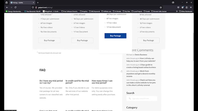This screenshot has height=111, width=198.
Task: Click "How many times I can use trial period?"
Action: [x=102, y=82]
